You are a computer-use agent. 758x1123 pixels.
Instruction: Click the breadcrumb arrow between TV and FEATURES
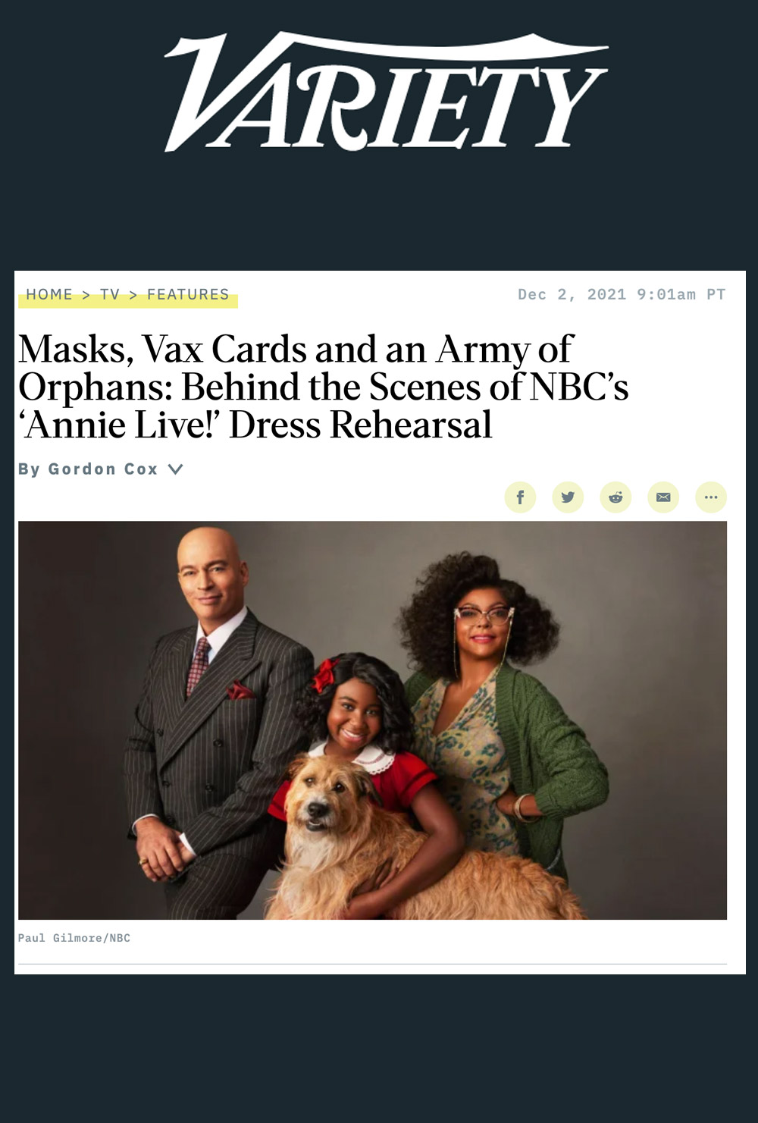point(133,295)
